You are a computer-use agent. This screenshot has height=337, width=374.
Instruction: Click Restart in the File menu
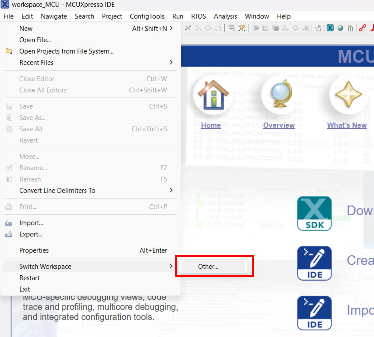click(x=29, y=278)
